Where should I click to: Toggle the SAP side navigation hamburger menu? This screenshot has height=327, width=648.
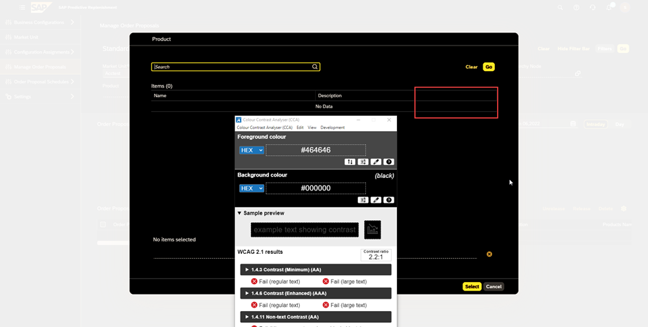(x=22, y=8)
